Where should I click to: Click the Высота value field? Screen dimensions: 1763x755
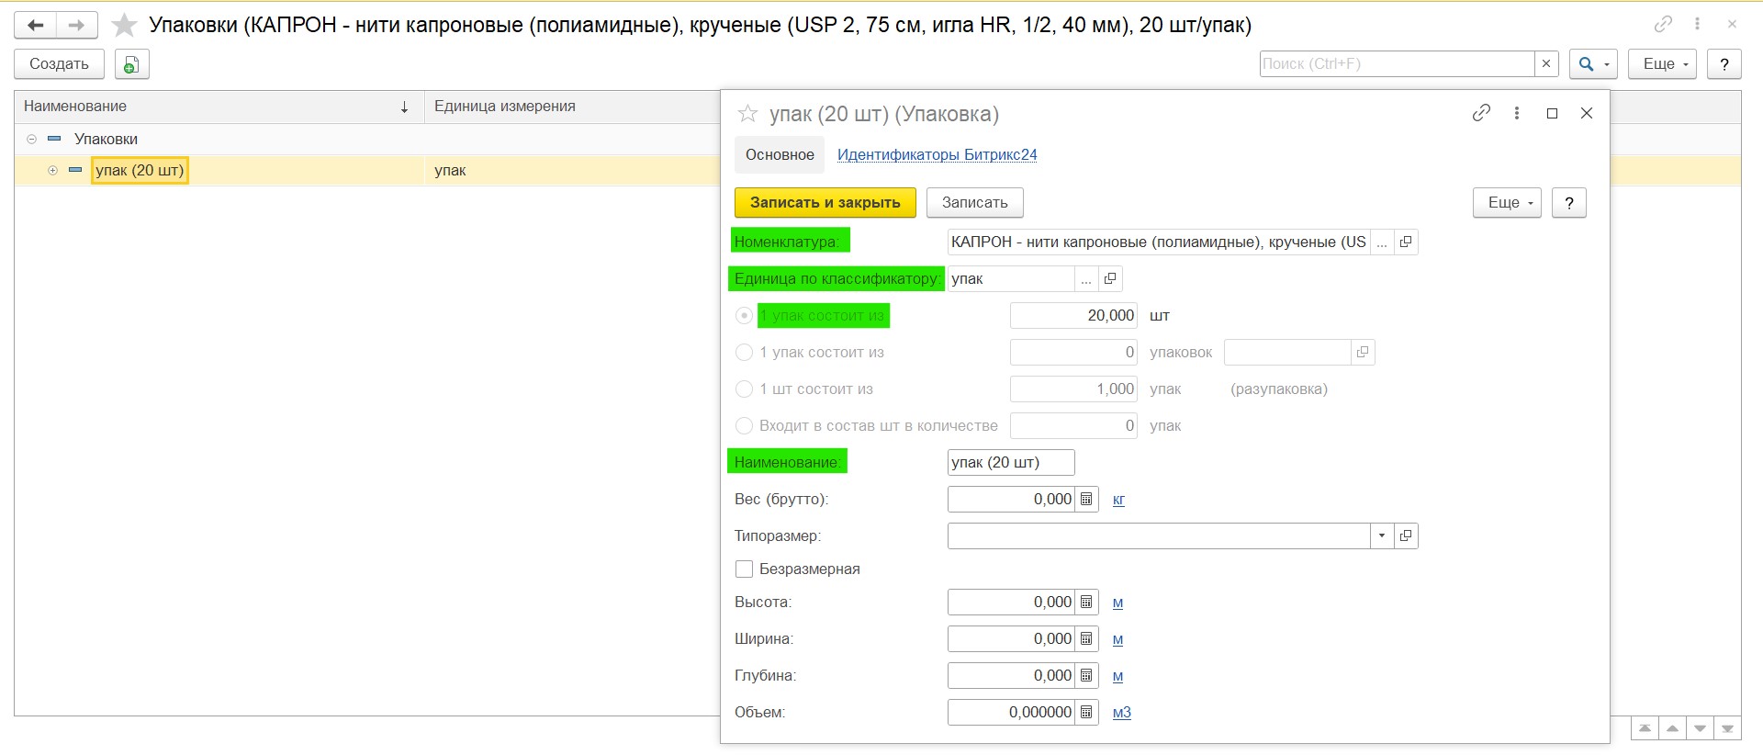pos(1010,602)
